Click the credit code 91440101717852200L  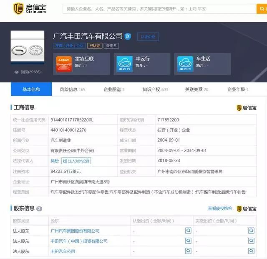(x=72, y=120)
